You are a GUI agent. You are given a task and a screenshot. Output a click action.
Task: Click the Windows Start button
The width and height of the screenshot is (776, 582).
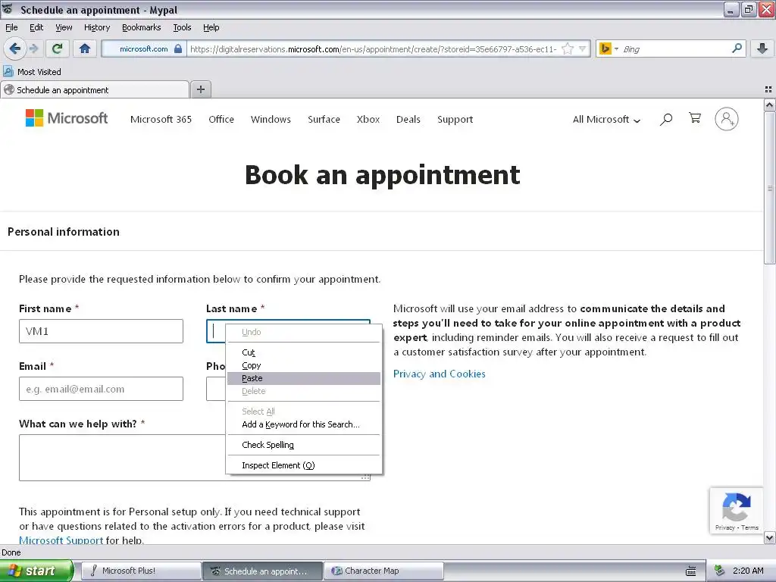tap(36, 571)
